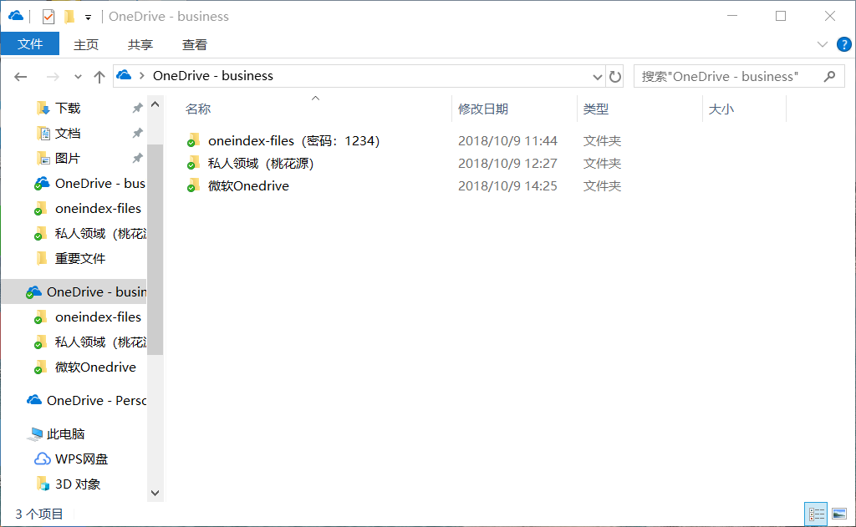Open OneDrive - Personal in navigation pane

96,400
